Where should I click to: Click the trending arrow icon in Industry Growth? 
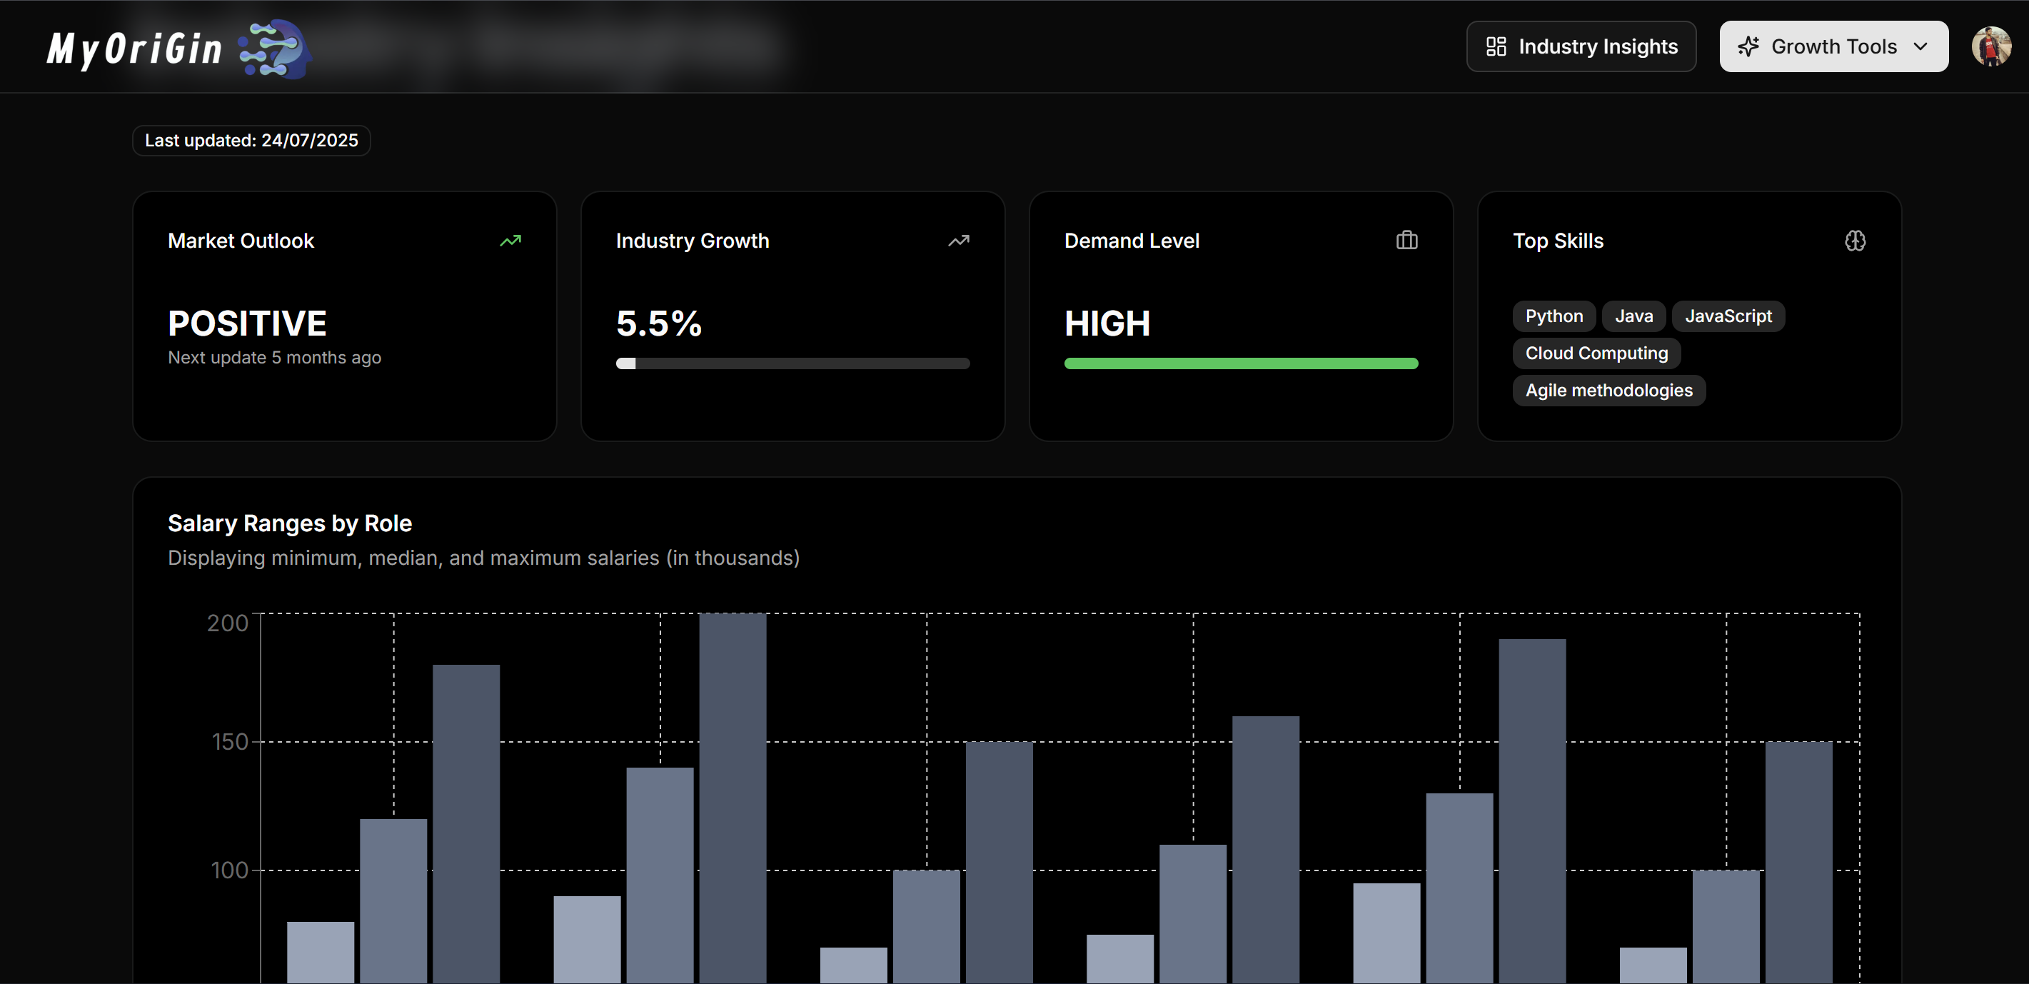pos(959,241)
